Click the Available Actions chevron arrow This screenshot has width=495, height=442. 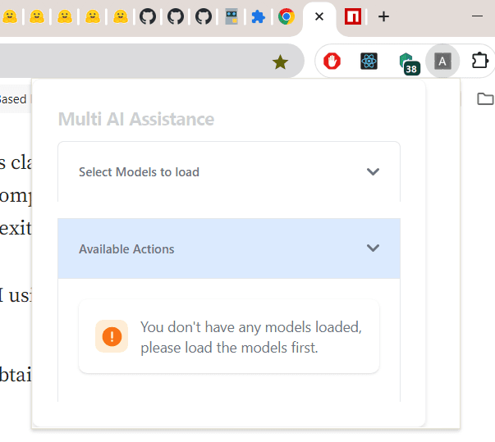pyautogui.click(x=373, y=248)
